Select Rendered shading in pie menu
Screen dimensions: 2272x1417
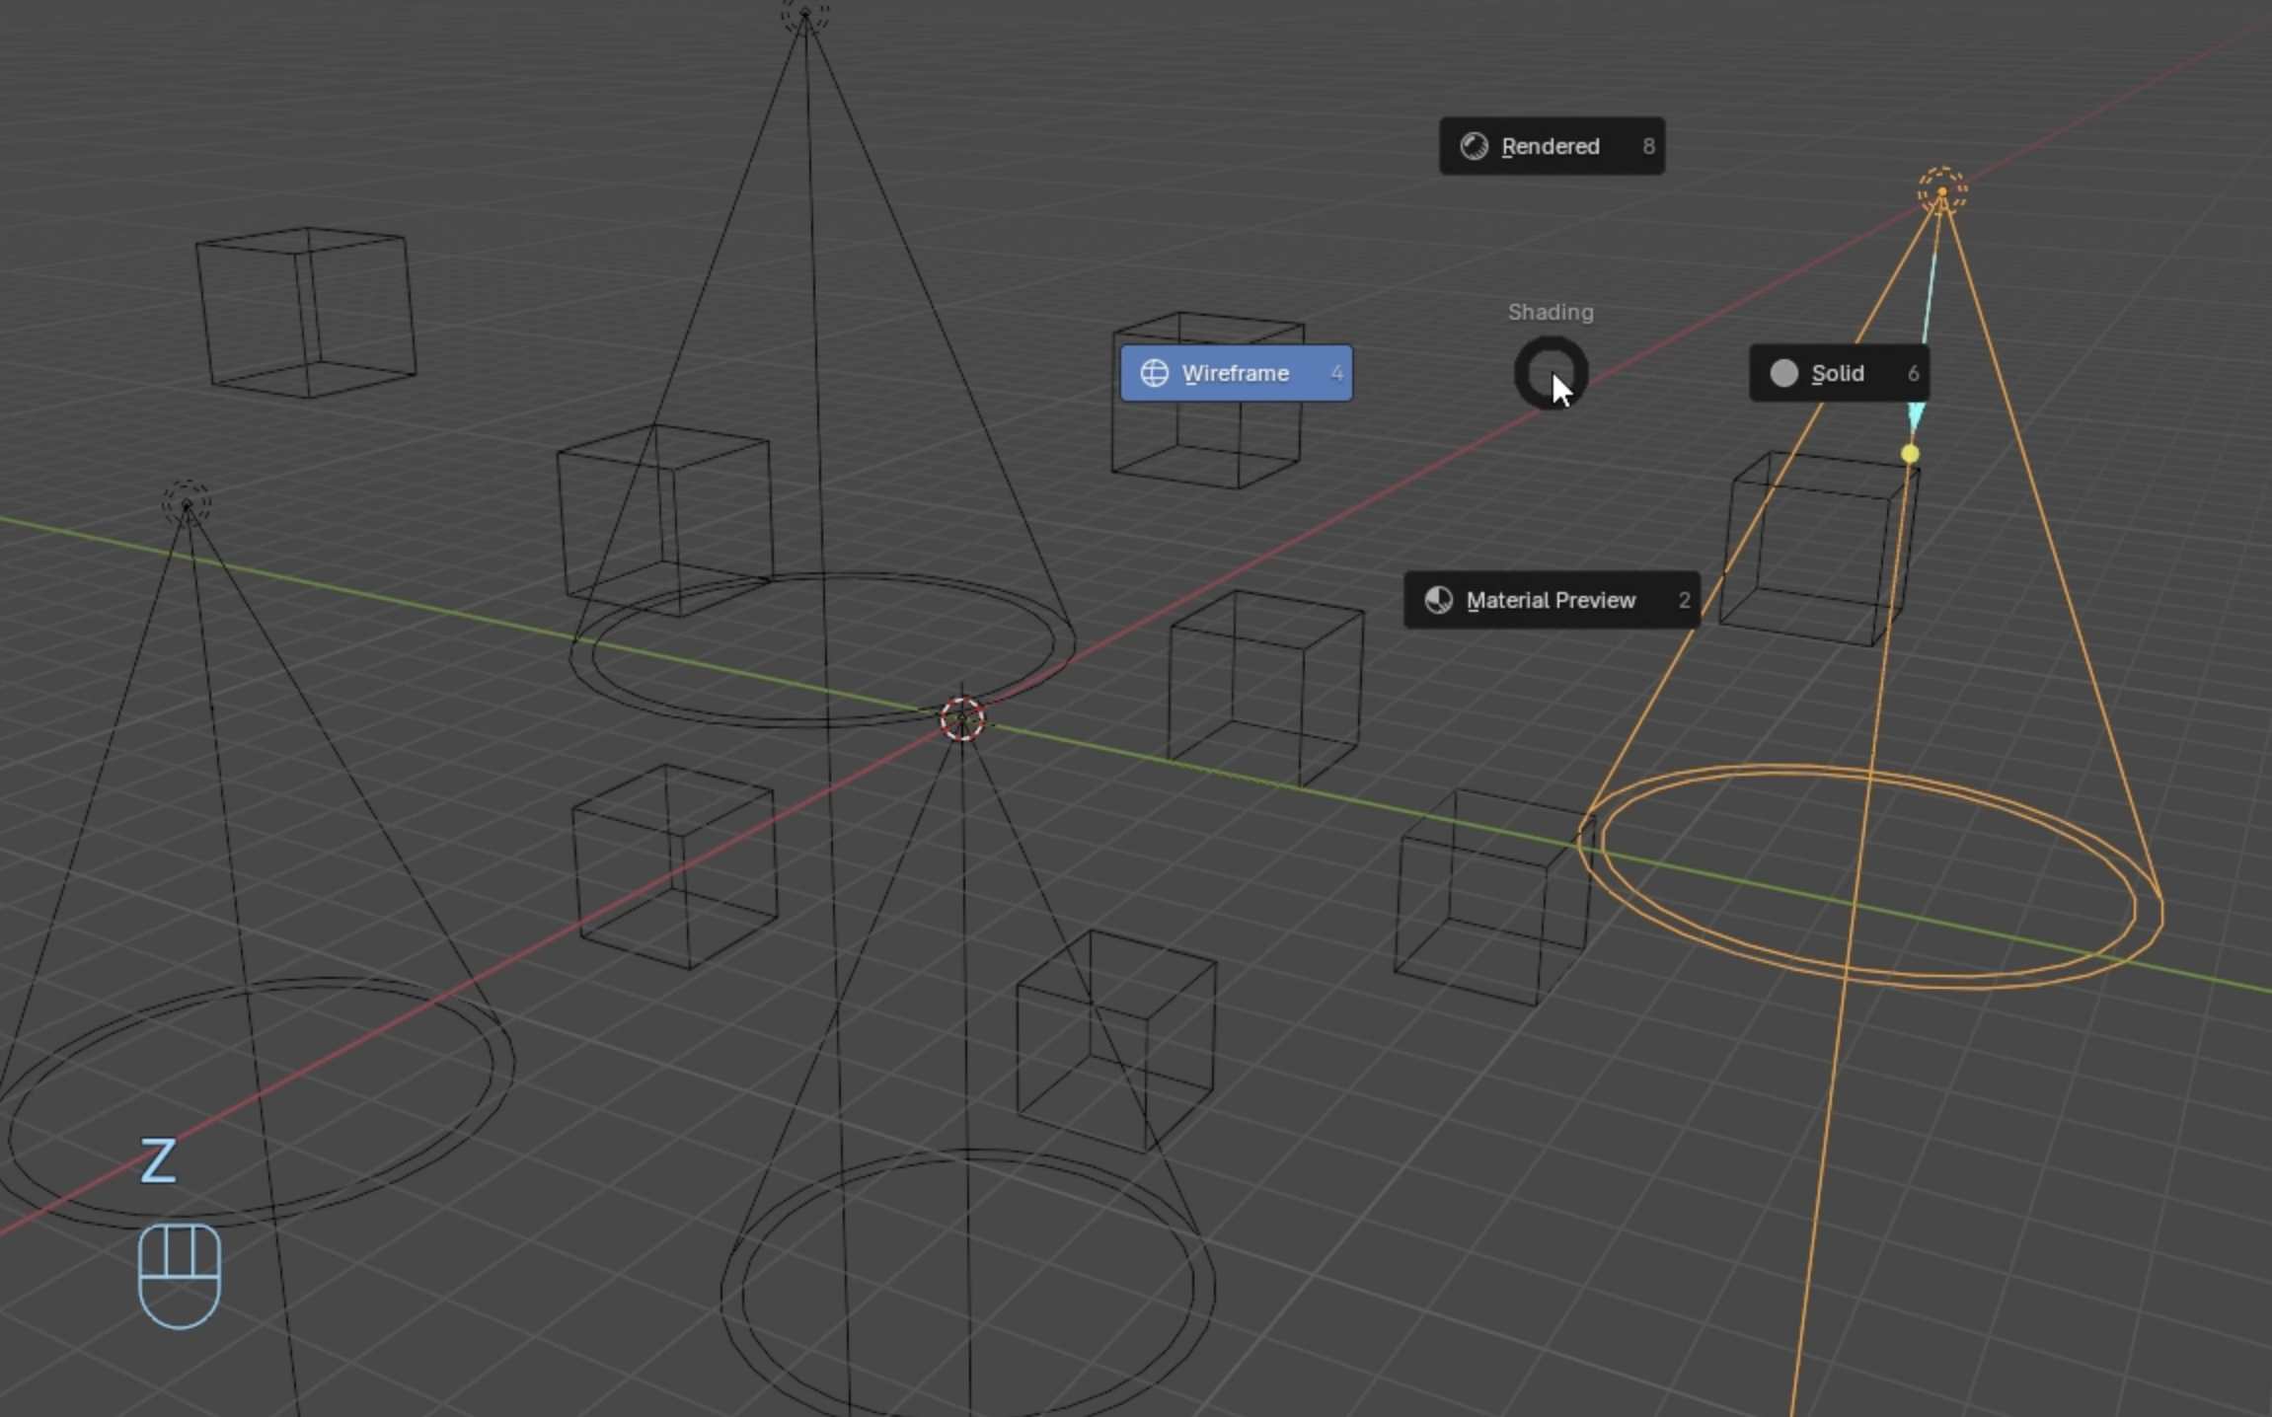coord(1551,146)
